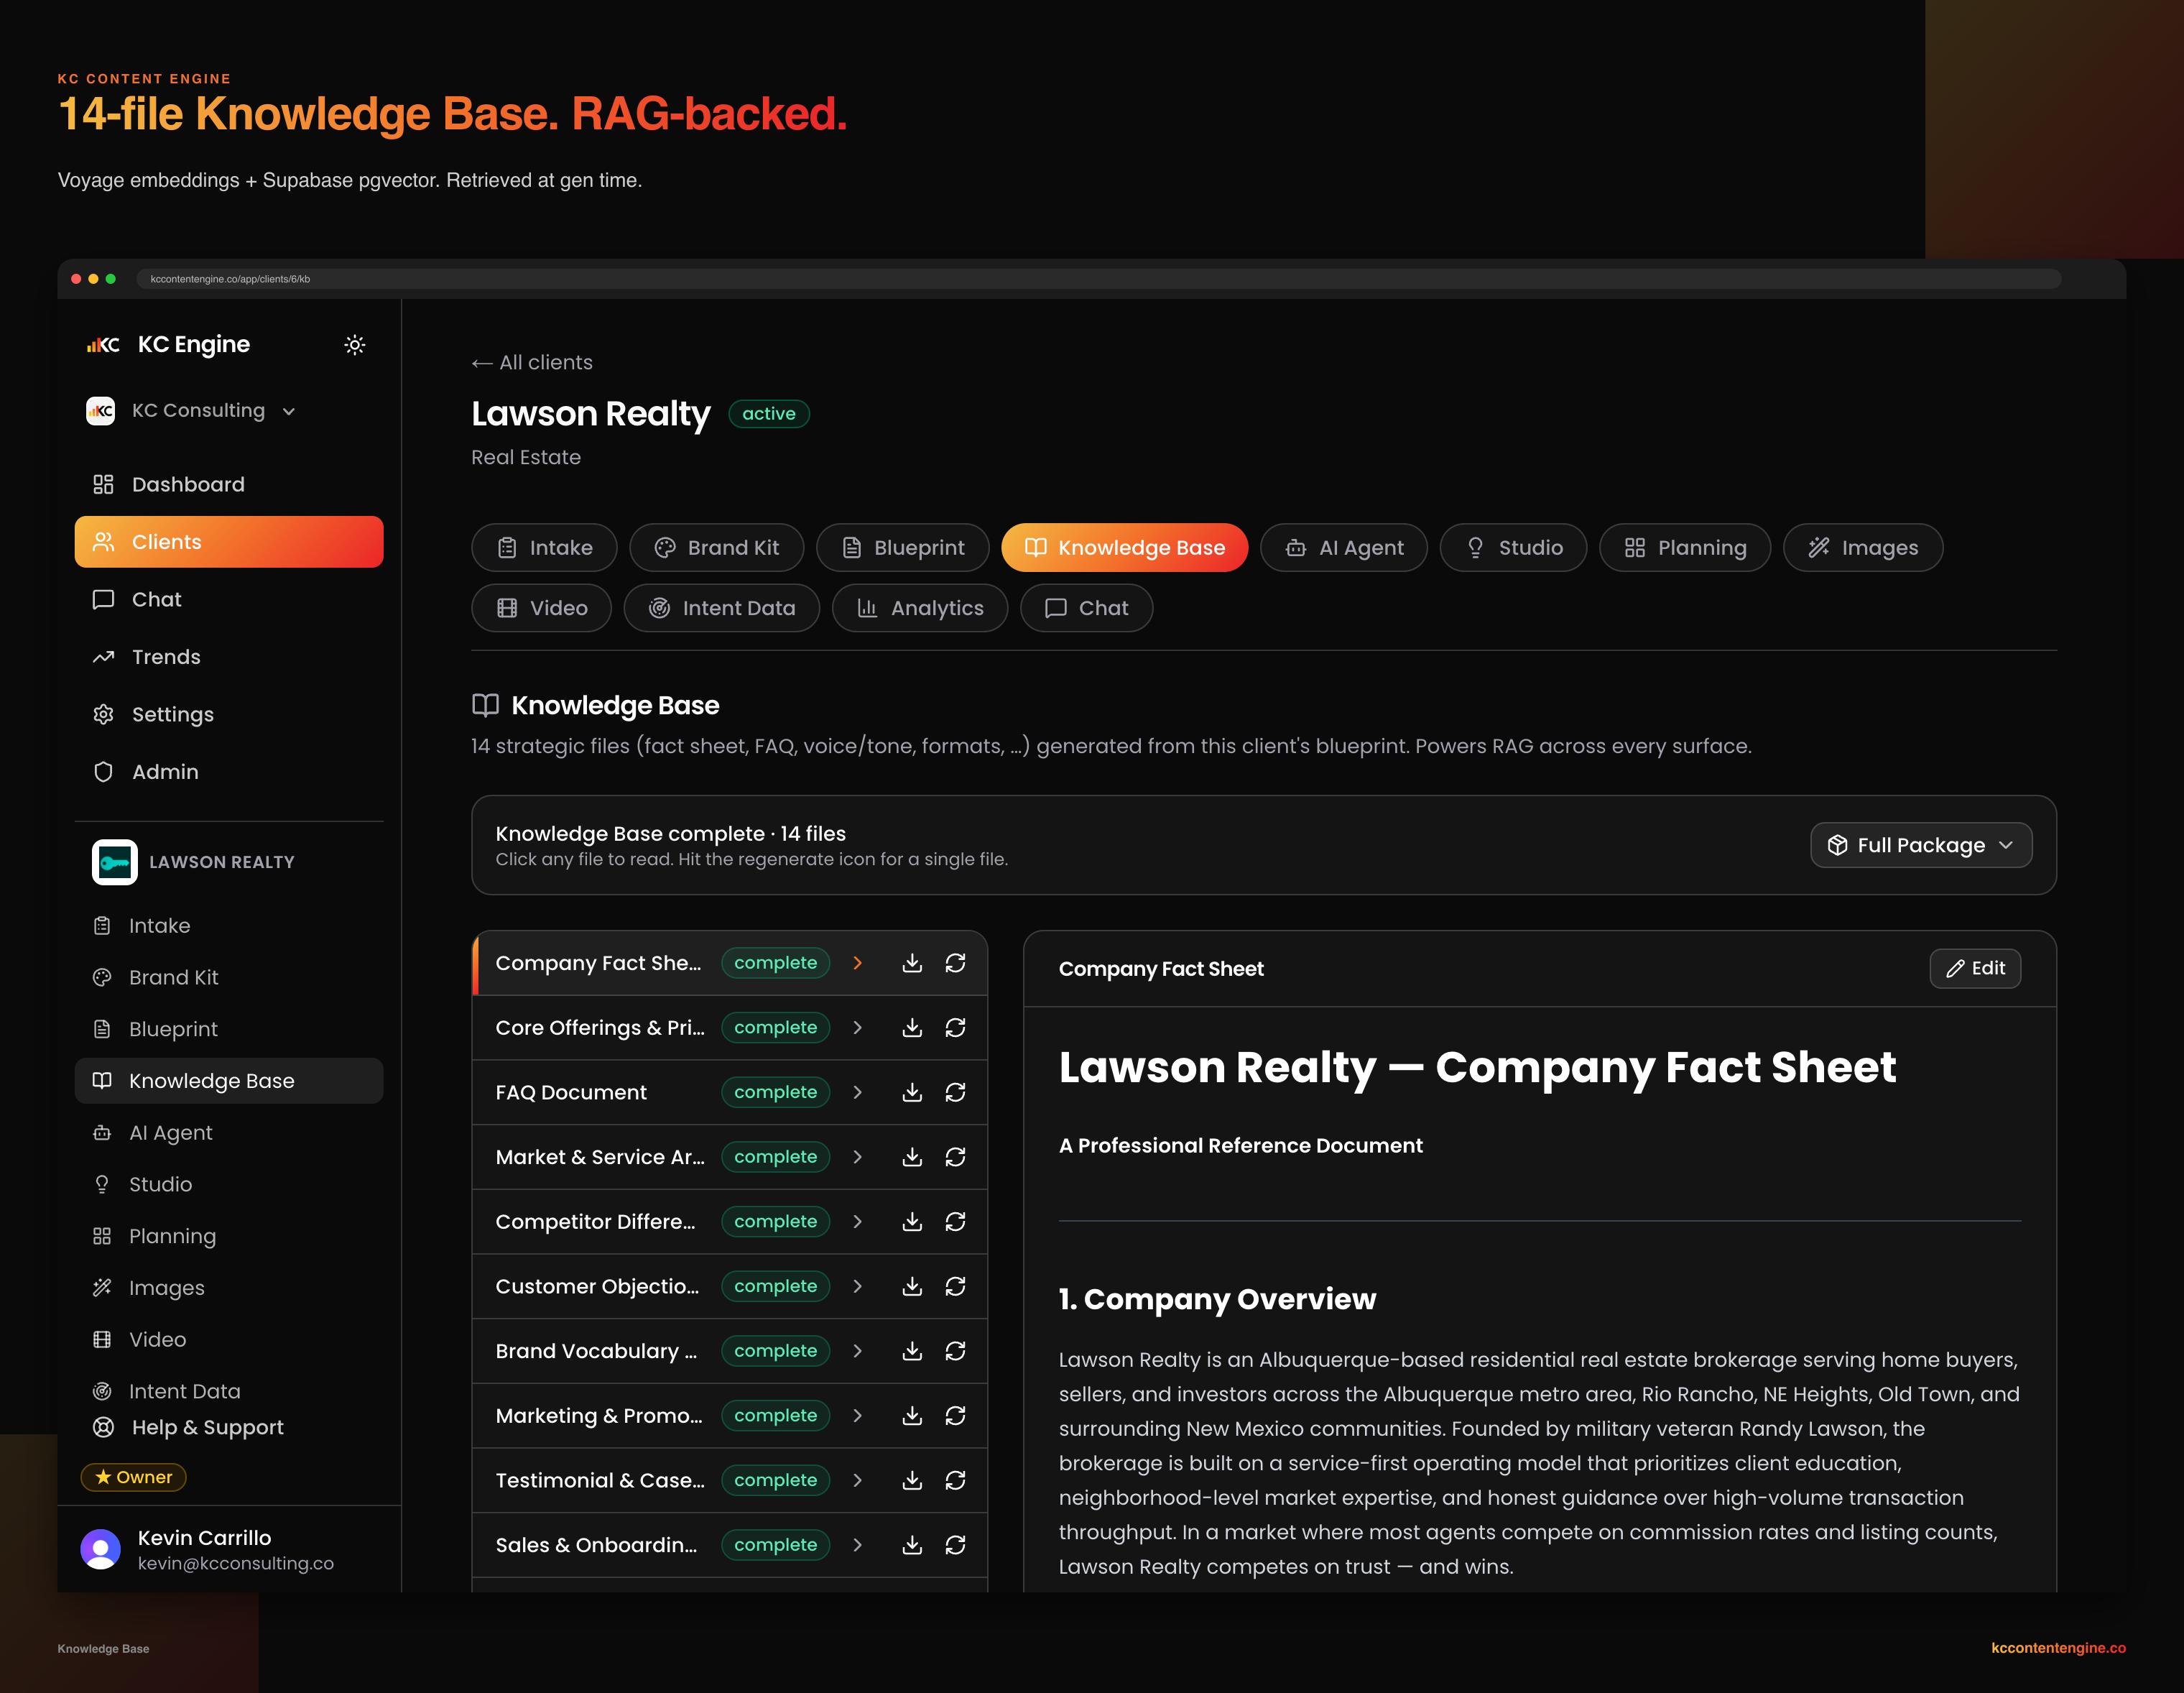The width and height of the screenshot is (2184, 1693).
Task: Open Help & Support
Action: tap(229, 1428)
